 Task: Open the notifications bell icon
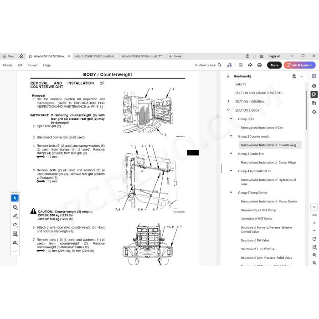[254, 56]
